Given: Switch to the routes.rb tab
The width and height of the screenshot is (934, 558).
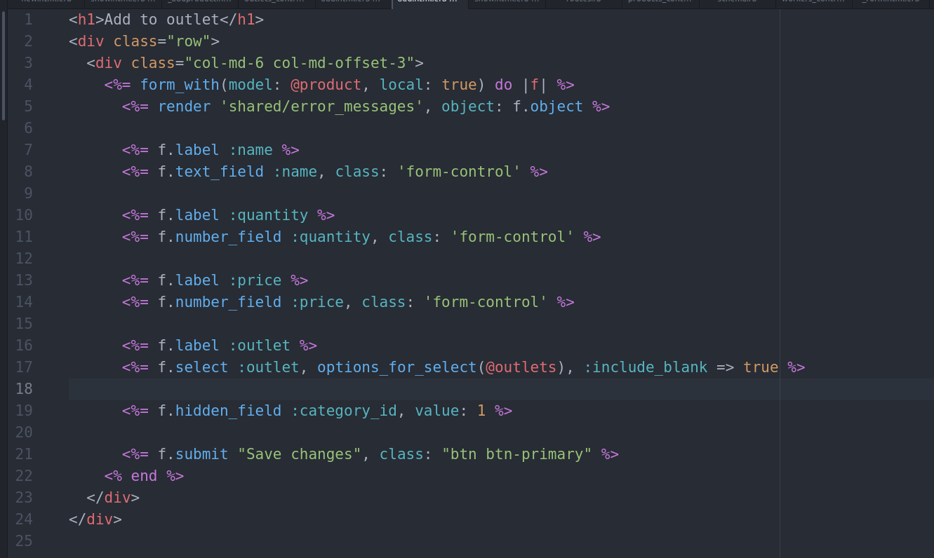Looking at the screenshot, I should point(582,3).
